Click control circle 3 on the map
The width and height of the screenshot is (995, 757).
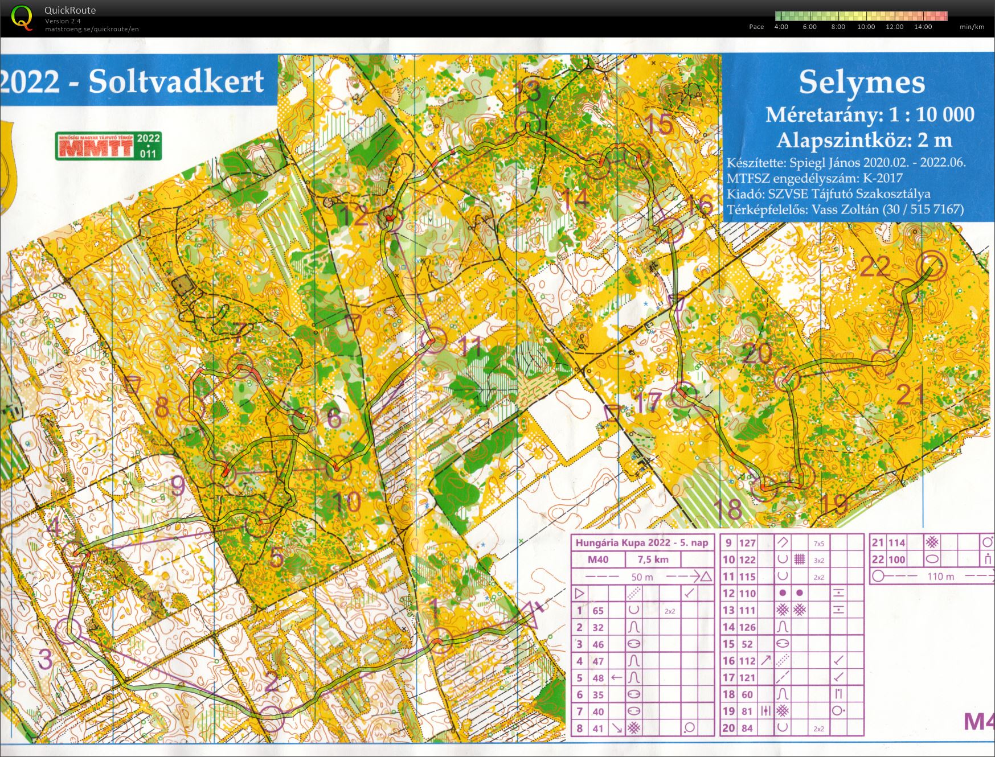(69, 631)
